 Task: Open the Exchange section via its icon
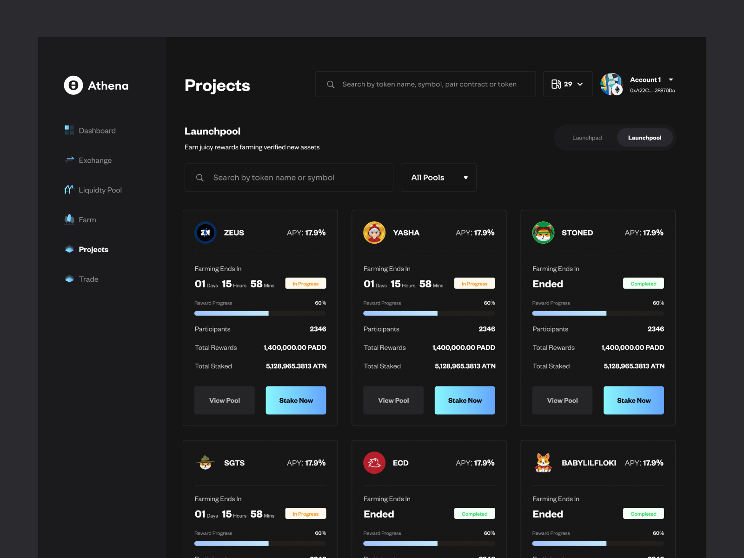pos(69,160)
